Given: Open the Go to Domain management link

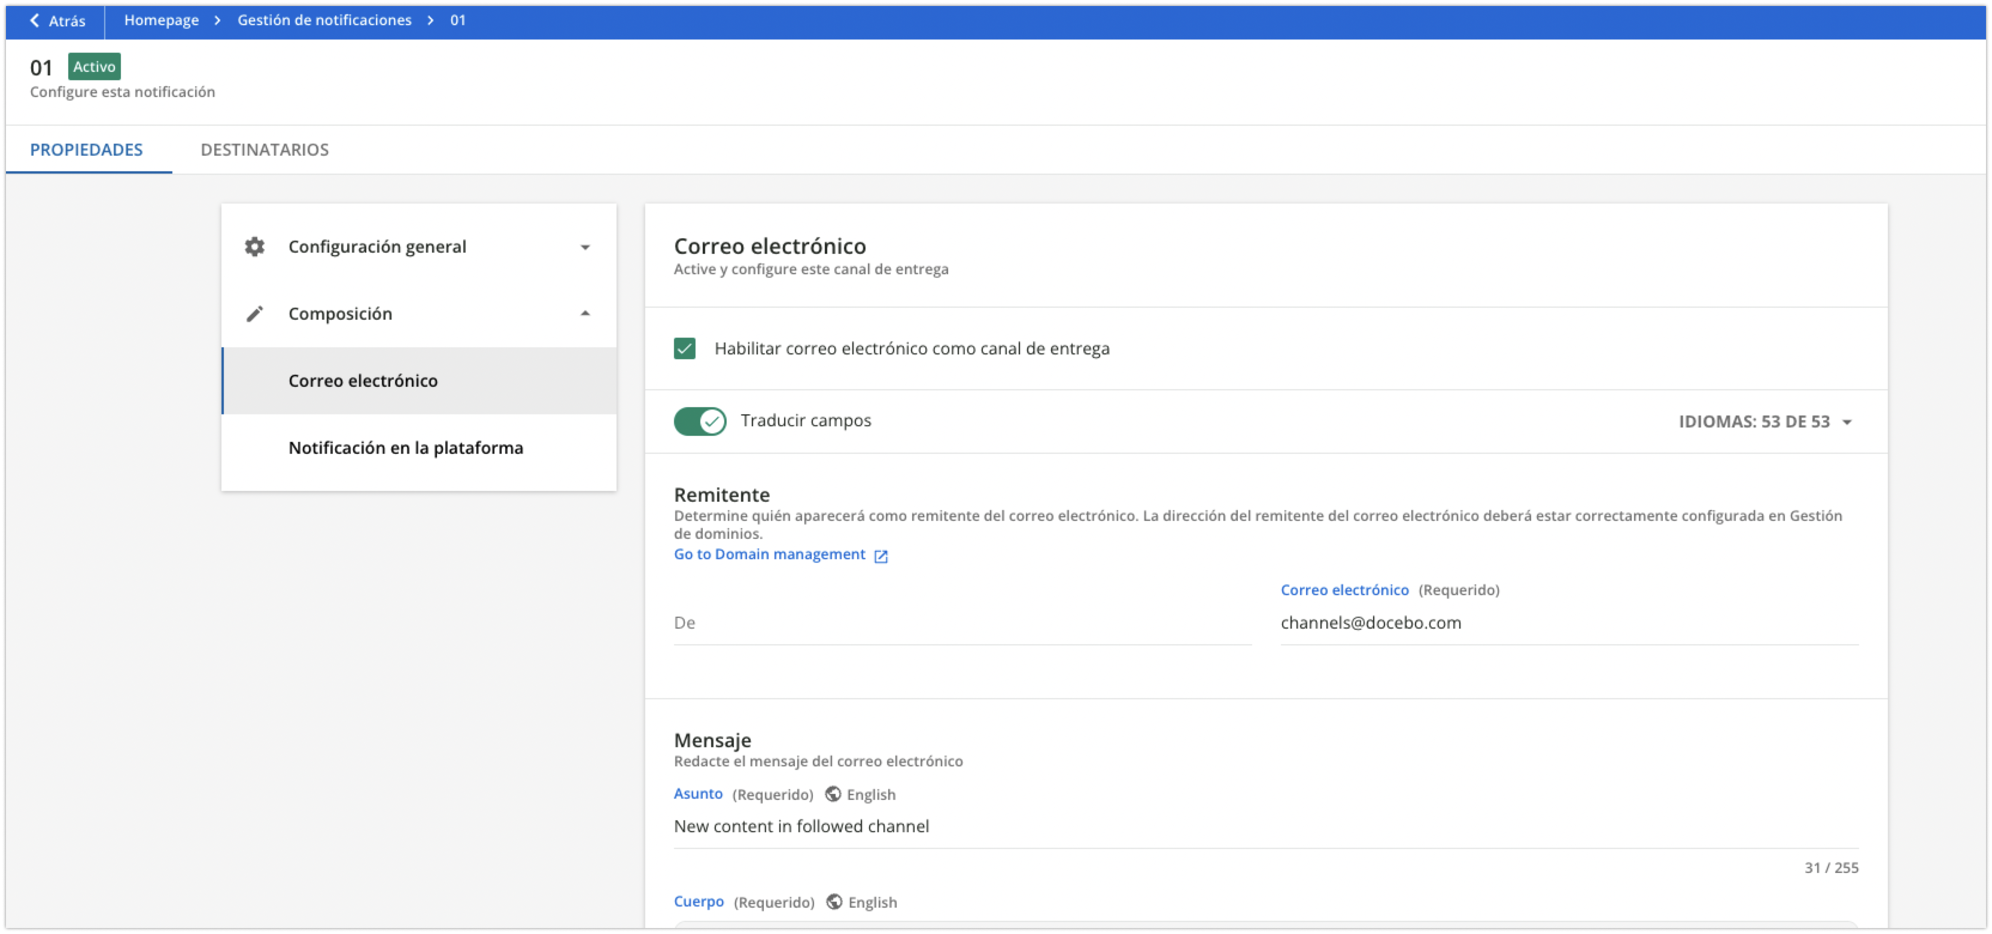Looking at the screenshot, I should pyautogui.click(x=769, y=554).
